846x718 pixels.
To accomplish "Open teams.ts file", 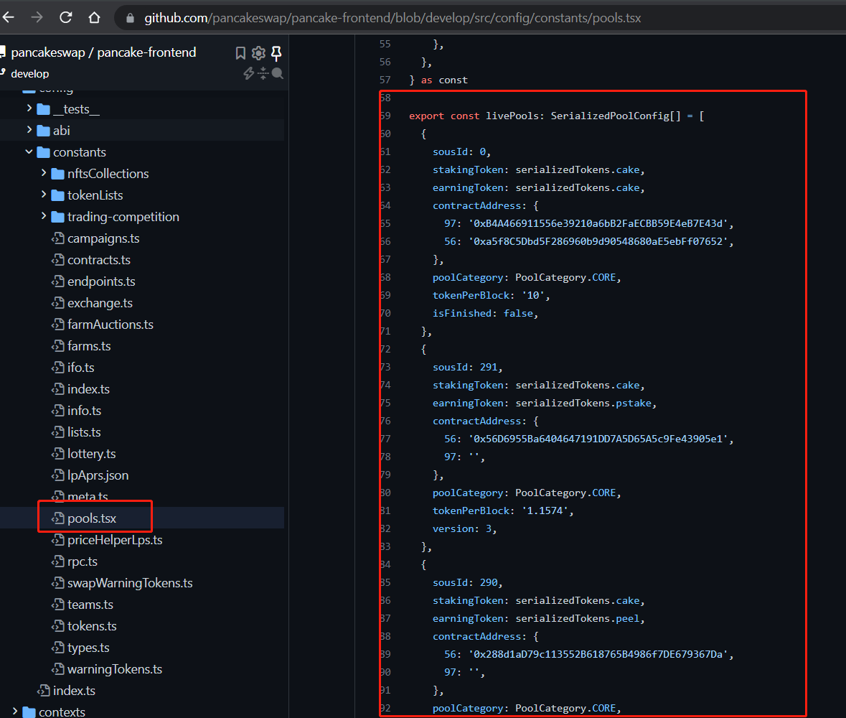I will (x=90, y=605).
